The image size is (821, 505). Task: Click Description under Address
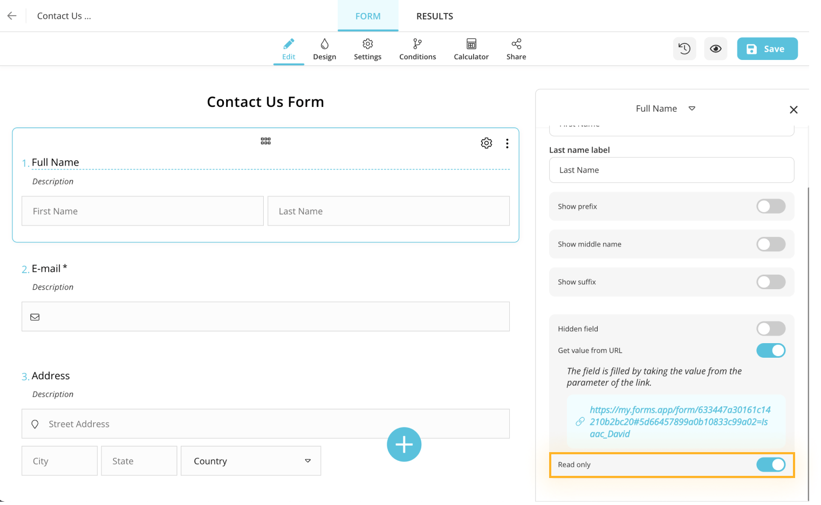click(x=53, y=394)
